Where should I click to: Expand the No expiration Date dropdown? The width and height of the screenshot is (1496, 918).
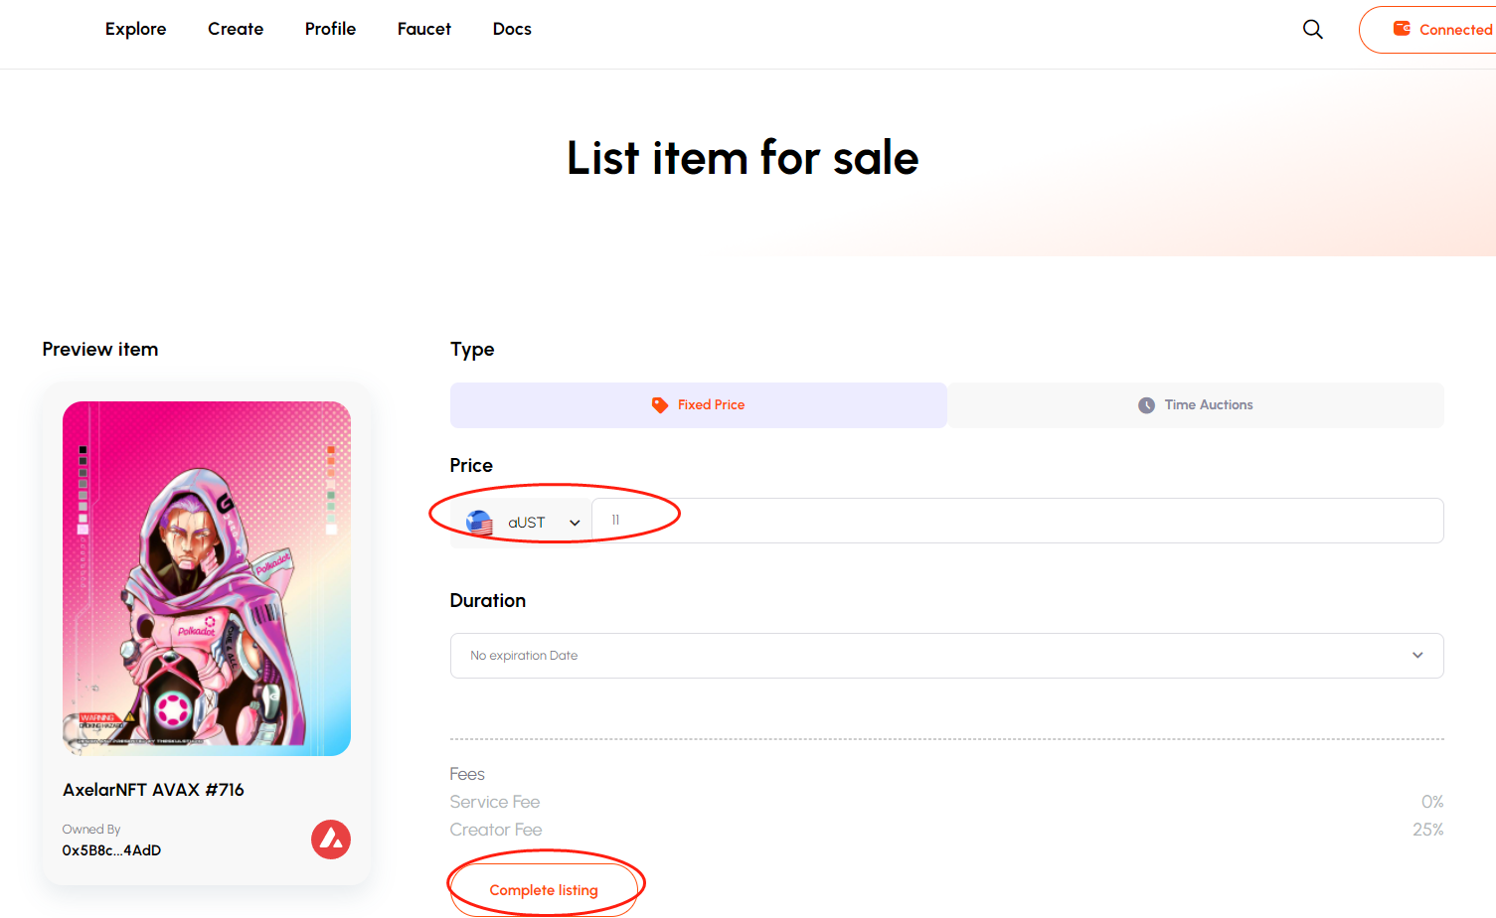click(x=945, y=656)
